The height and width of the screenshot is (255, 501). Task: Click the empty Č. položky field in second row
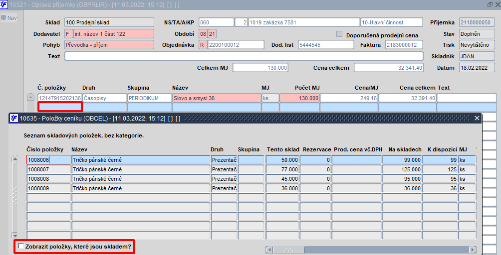60,107
